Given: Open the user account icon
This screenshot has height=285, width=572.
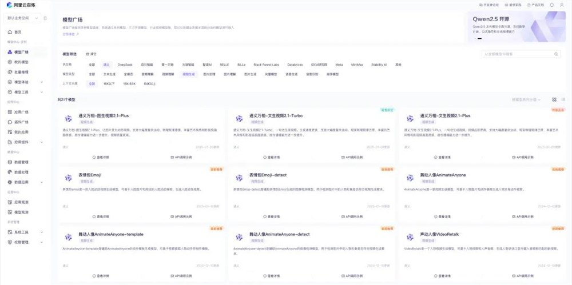Looking at the screenshot, I should tap(562, 5).
